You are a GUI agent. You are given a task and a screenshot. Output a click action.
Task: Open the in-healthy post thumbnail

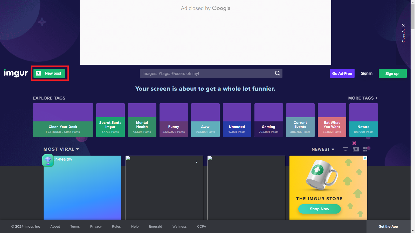tap(82, 188)
